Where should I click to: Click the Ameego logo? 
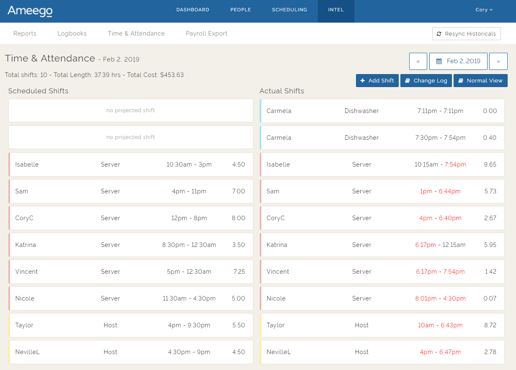(x=30, y=11)
